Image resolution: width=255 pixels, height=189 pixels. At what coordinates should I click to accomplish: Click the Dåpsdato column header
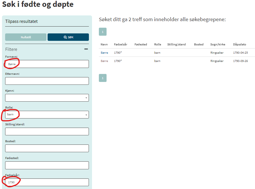[x=239, y=45]
